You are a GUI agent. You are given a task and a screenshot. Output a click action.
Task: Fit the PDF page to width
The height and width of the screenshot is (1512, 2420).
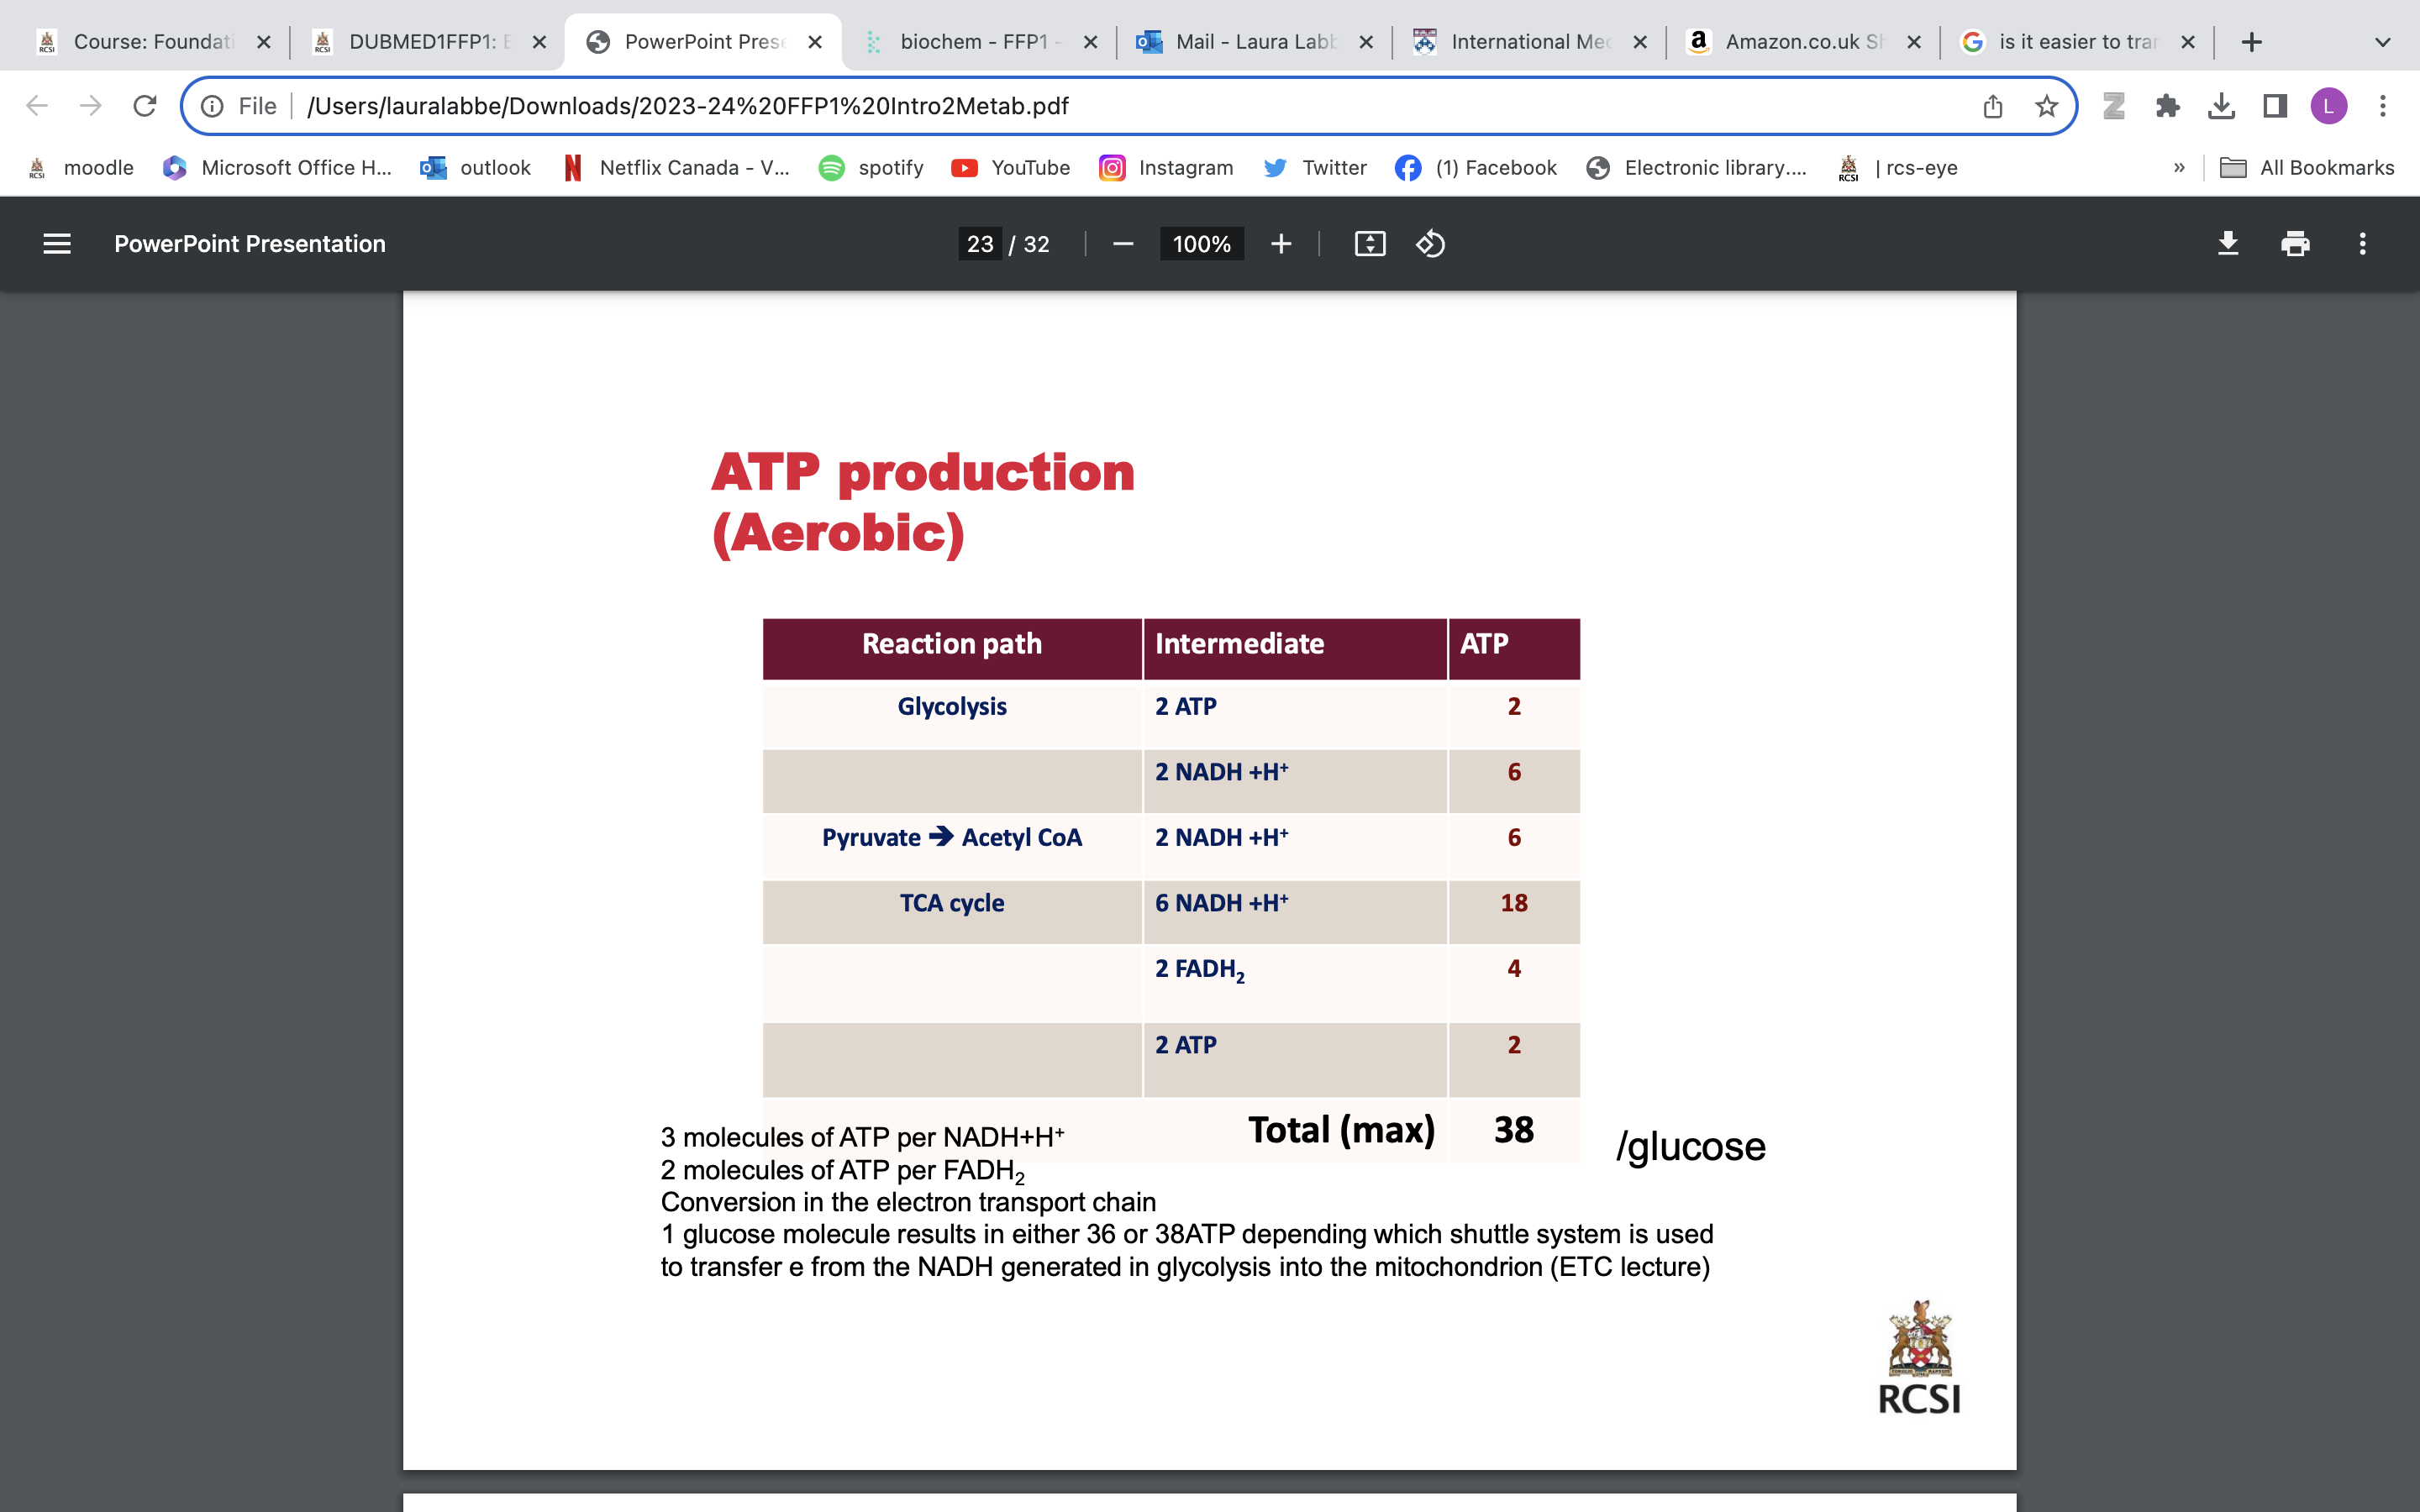(1370, 243)
